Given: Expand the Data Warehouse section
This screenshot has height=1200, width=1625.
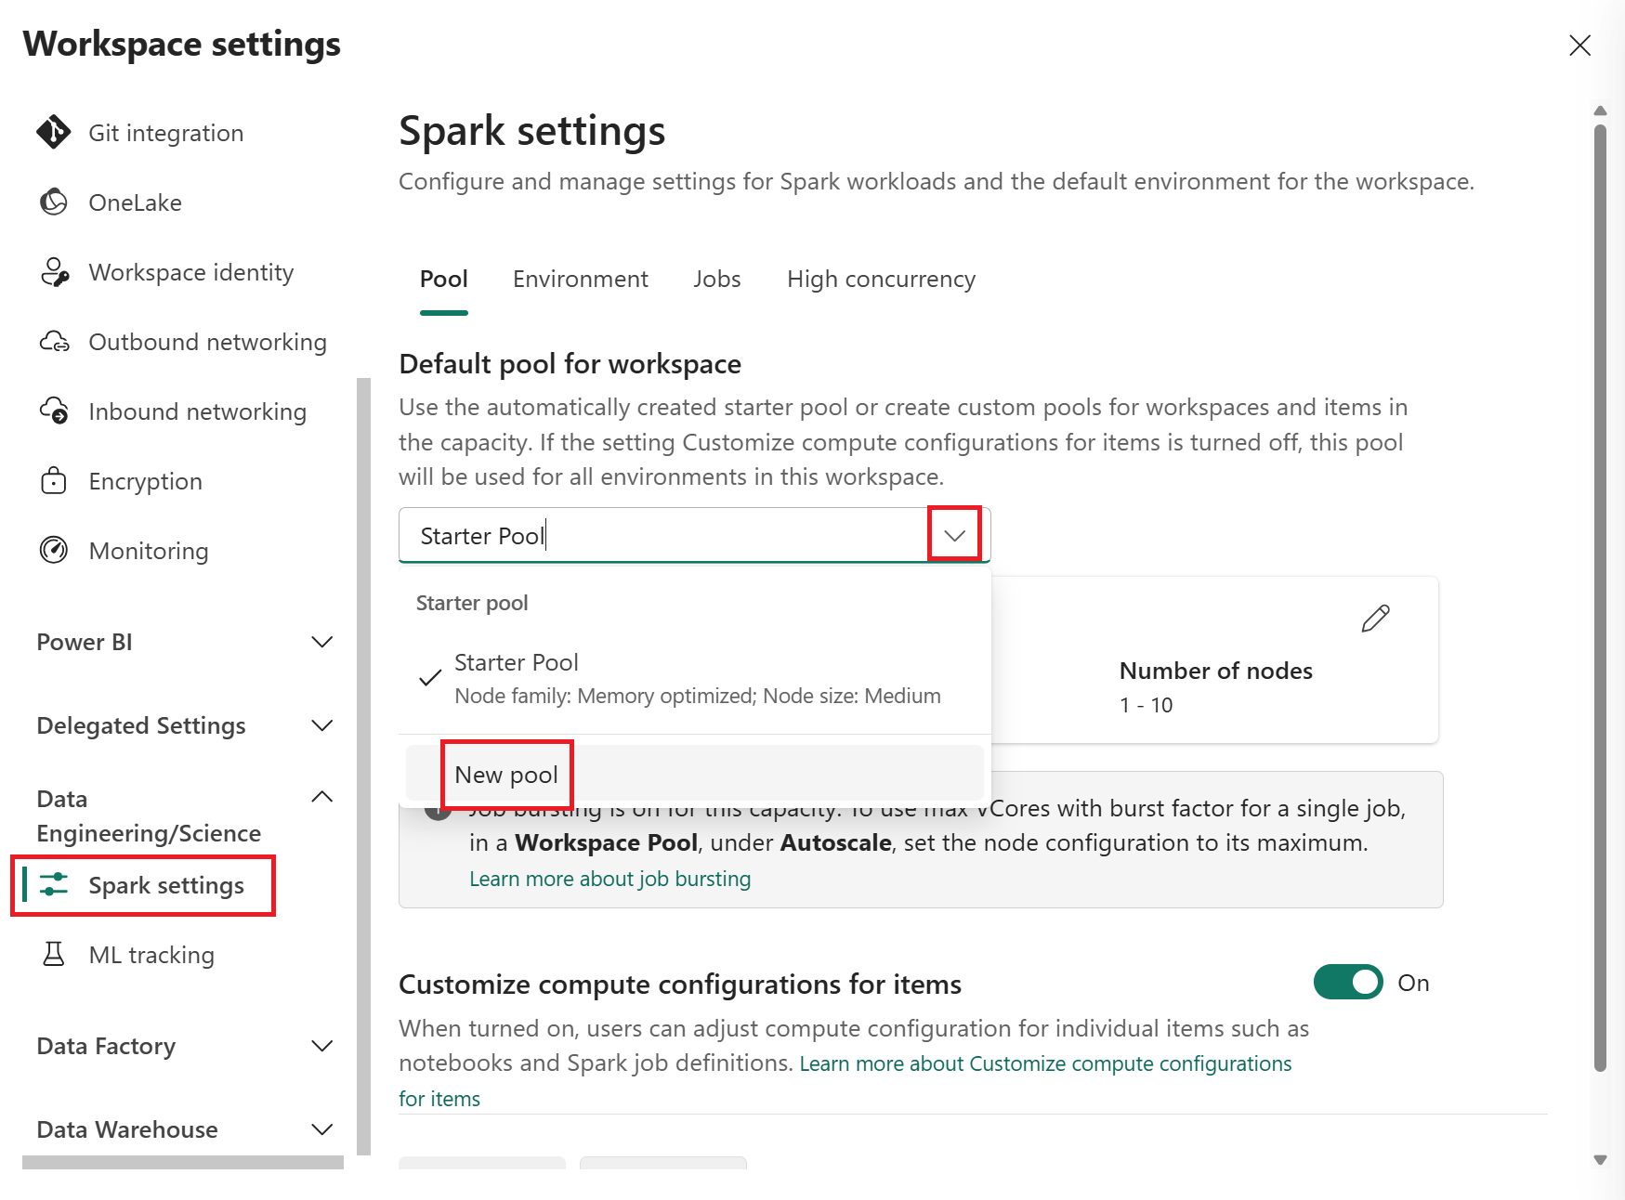Looking at the screenshot, I should (x=321, y=1129).
